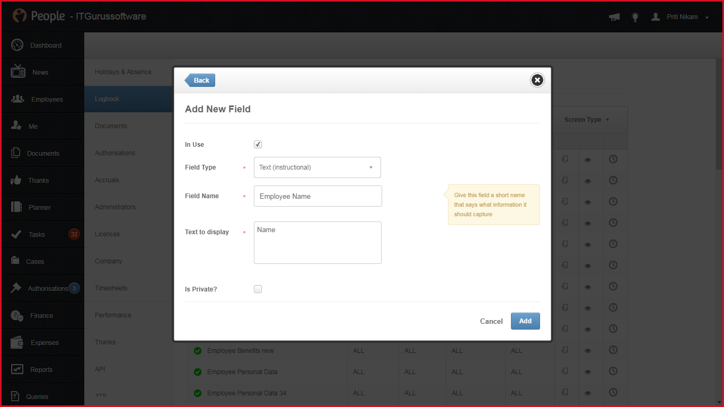This screenshot has width=724, height=407.
Task: Click the copy icon for Employee Benefits new
Action: 565,350
